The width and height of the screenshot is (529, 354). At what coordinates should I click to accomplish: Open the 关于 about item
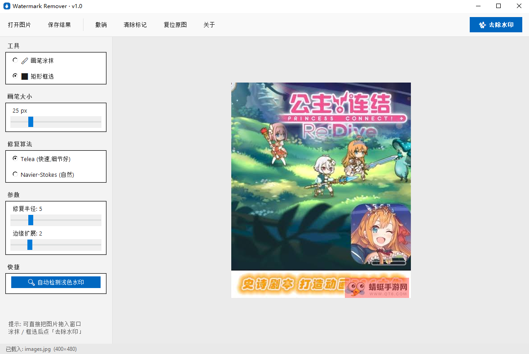coord(209,25)
